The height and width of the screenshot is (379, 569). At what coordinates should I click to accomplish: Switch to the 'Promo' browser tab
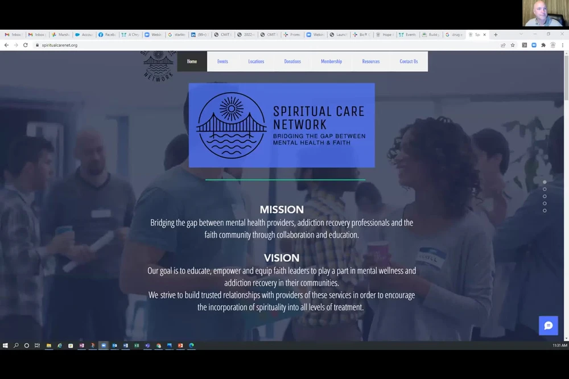click(292, 35)
